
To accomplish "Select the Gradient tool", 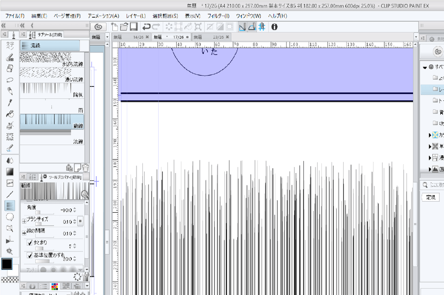I will click(10, 172).
